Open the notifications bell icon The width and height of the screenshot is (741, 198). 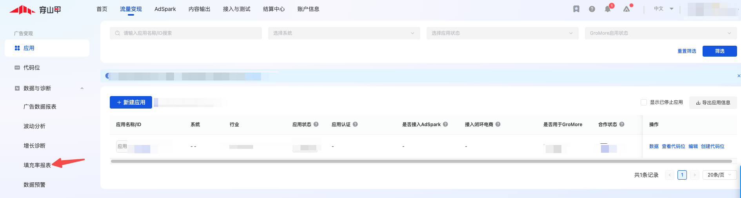coord(607,9)
